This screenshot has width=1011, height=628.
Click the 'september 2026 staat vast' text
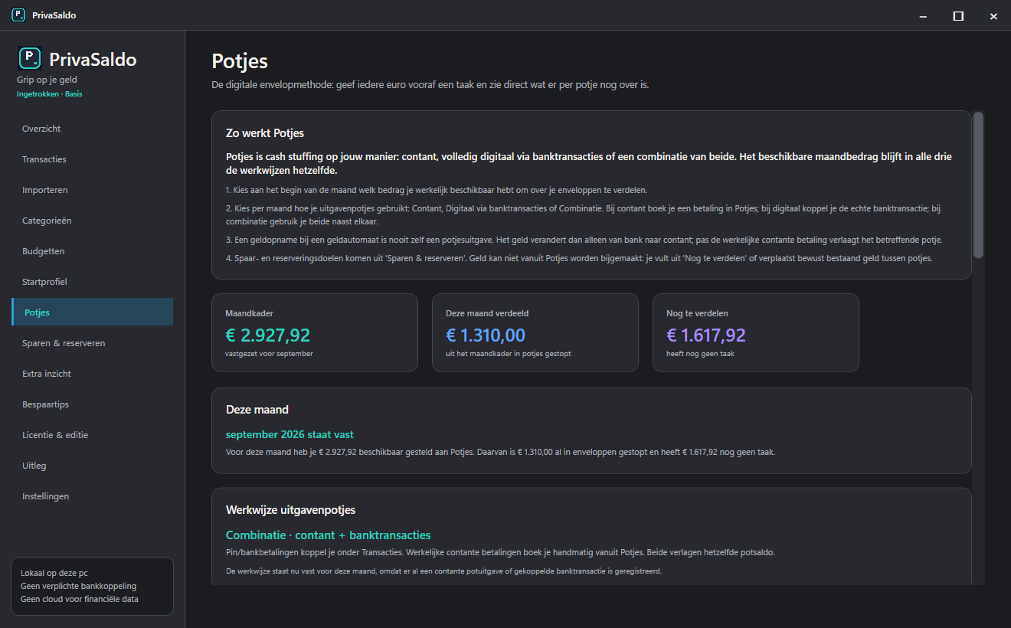pyautogui.click(x=290, y=434)
